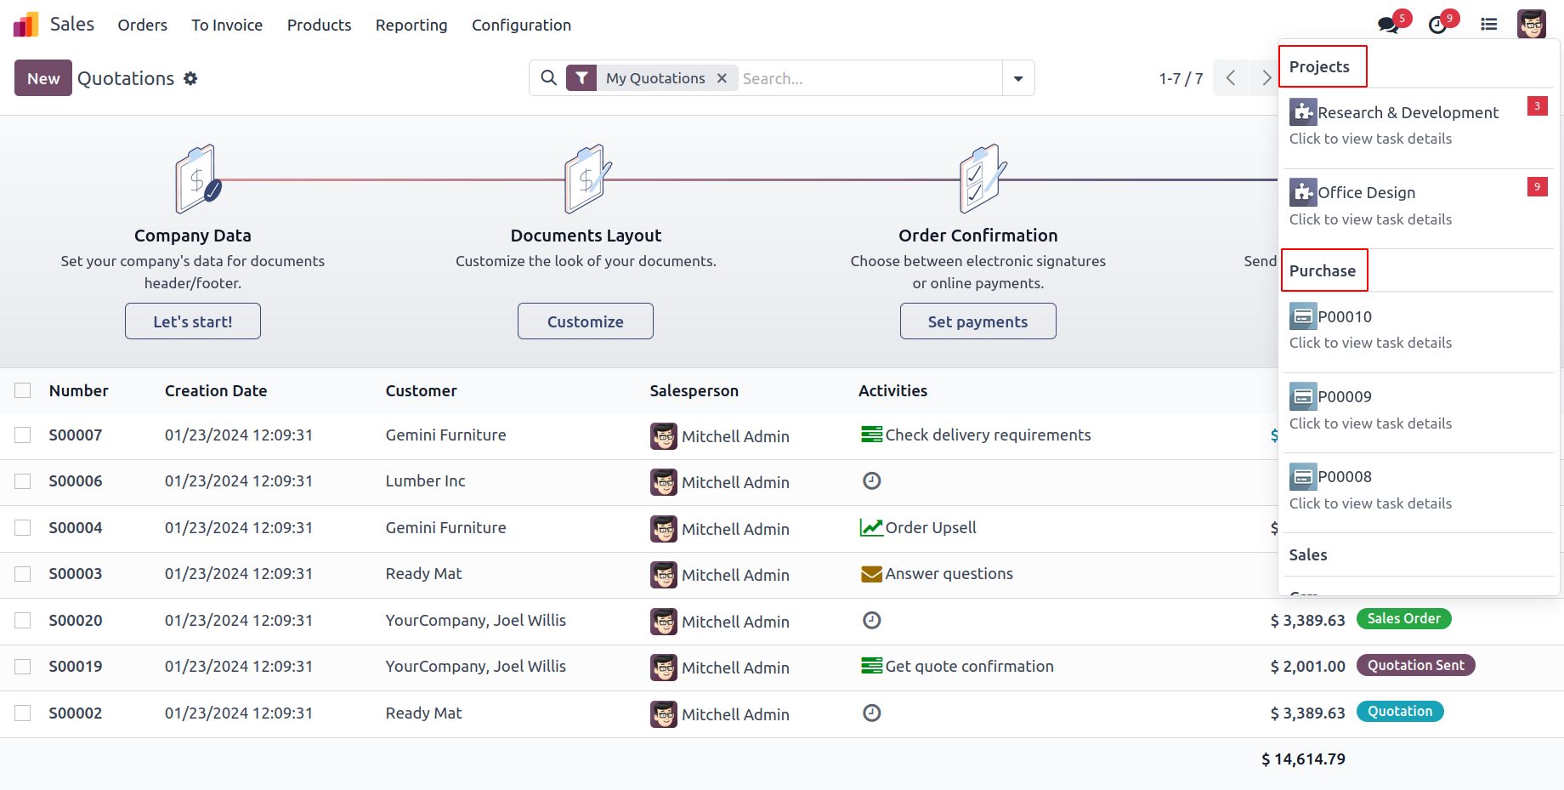Expand the search options dropdown arrow

(x=1018, y=78)
